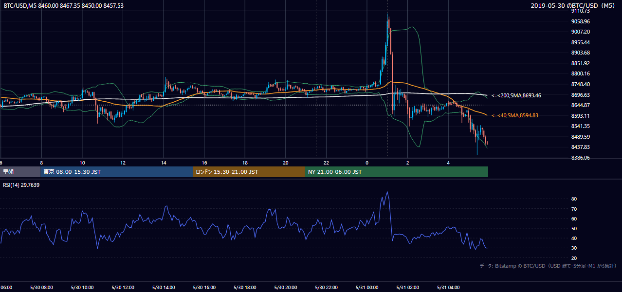Click the 40 SMA 8594.83 label
The height and width of the screenshot is (292, 622).
point(515,116)
